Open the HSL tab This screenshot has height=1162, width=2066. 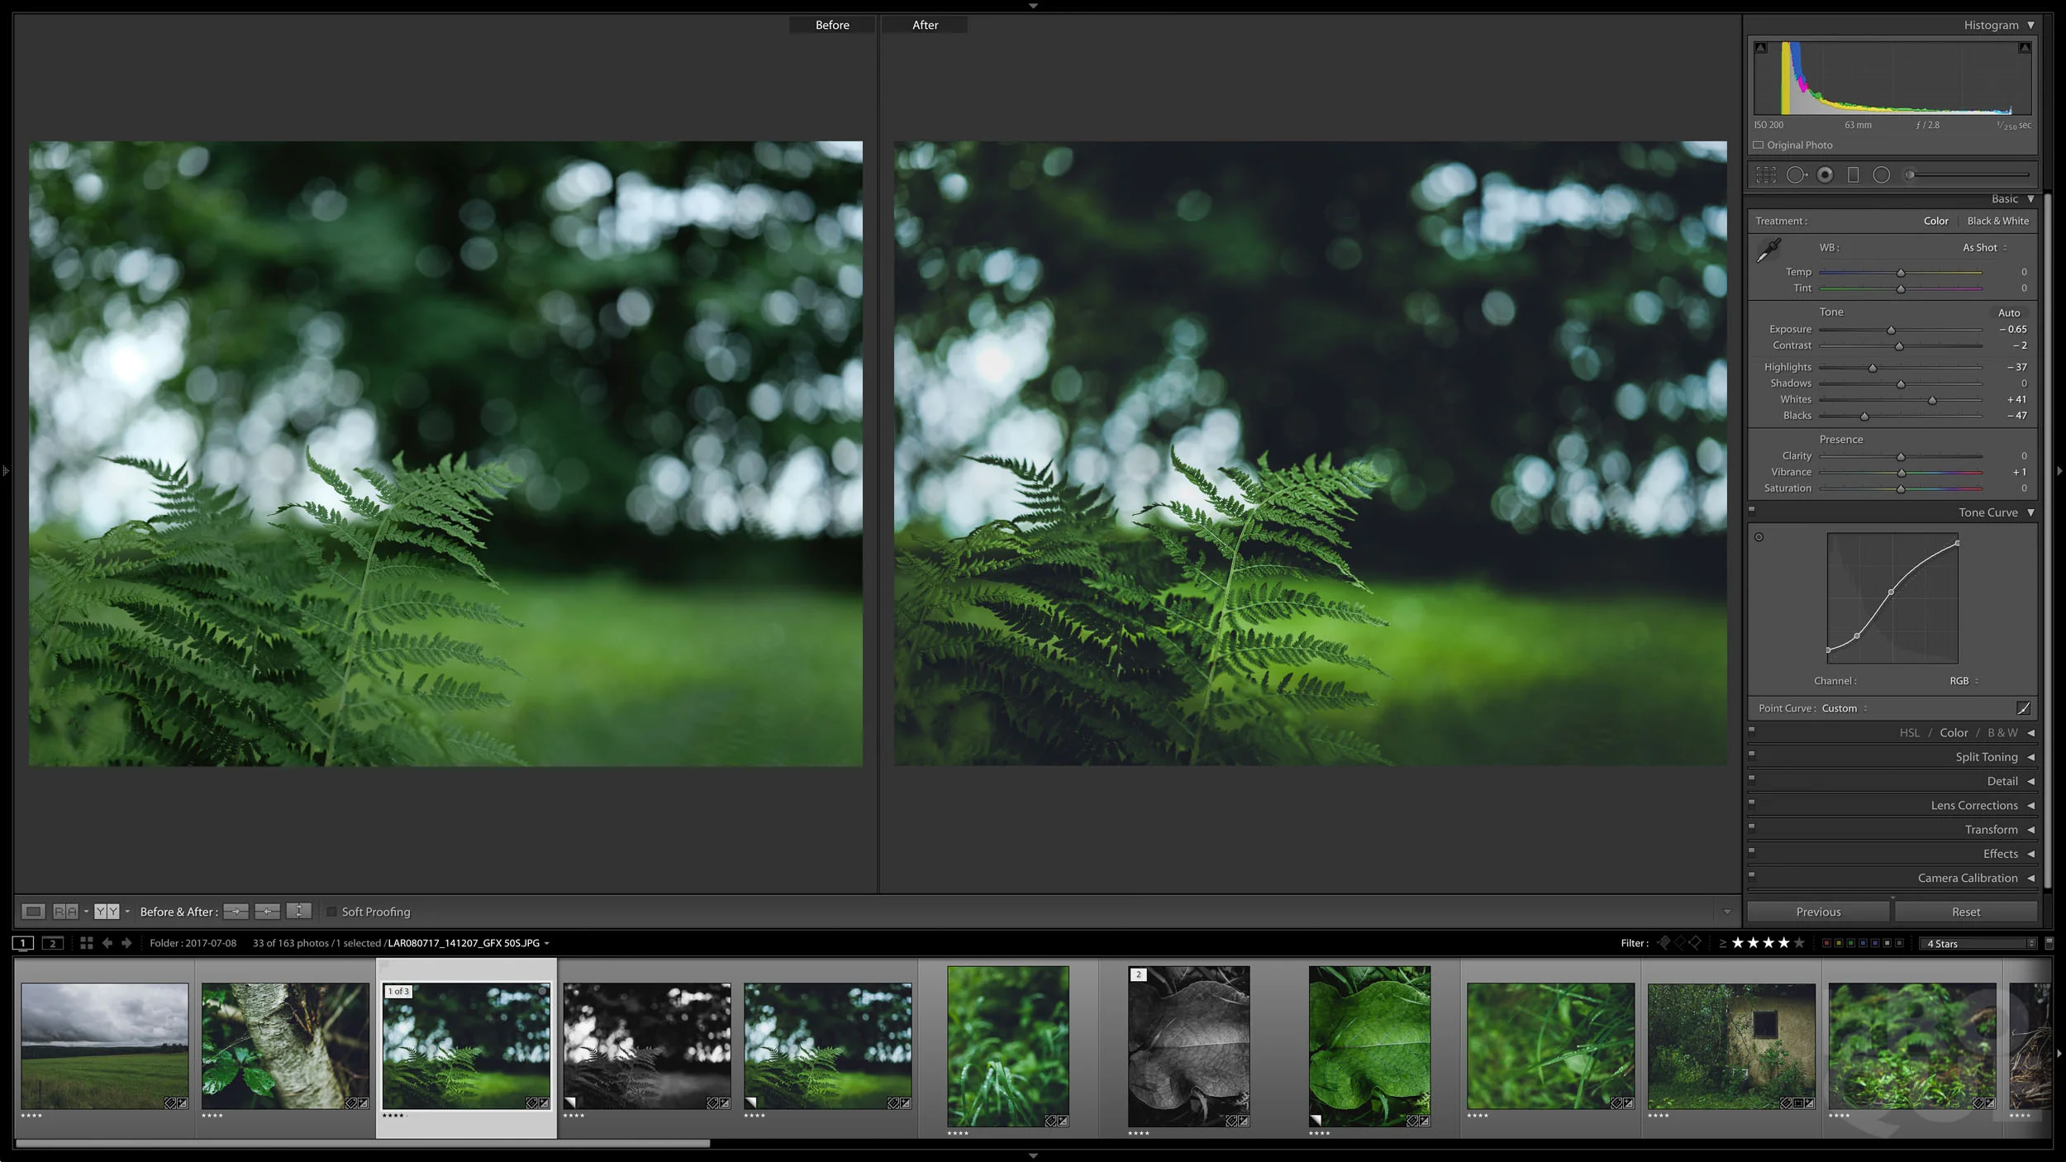[x=1909, y=733]
